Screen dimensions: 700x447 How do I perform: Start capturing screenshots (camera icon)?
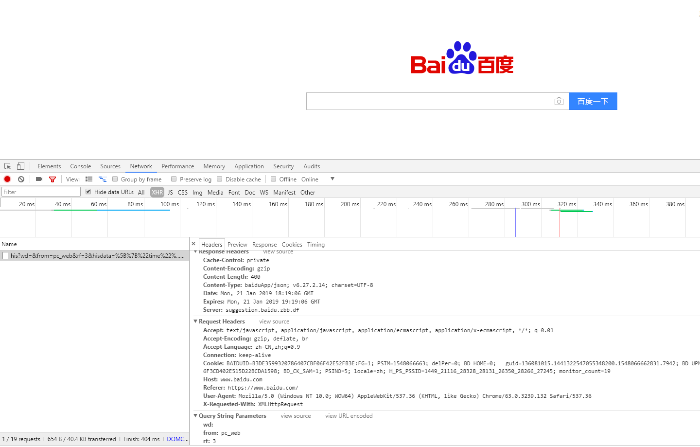[39, 179]
